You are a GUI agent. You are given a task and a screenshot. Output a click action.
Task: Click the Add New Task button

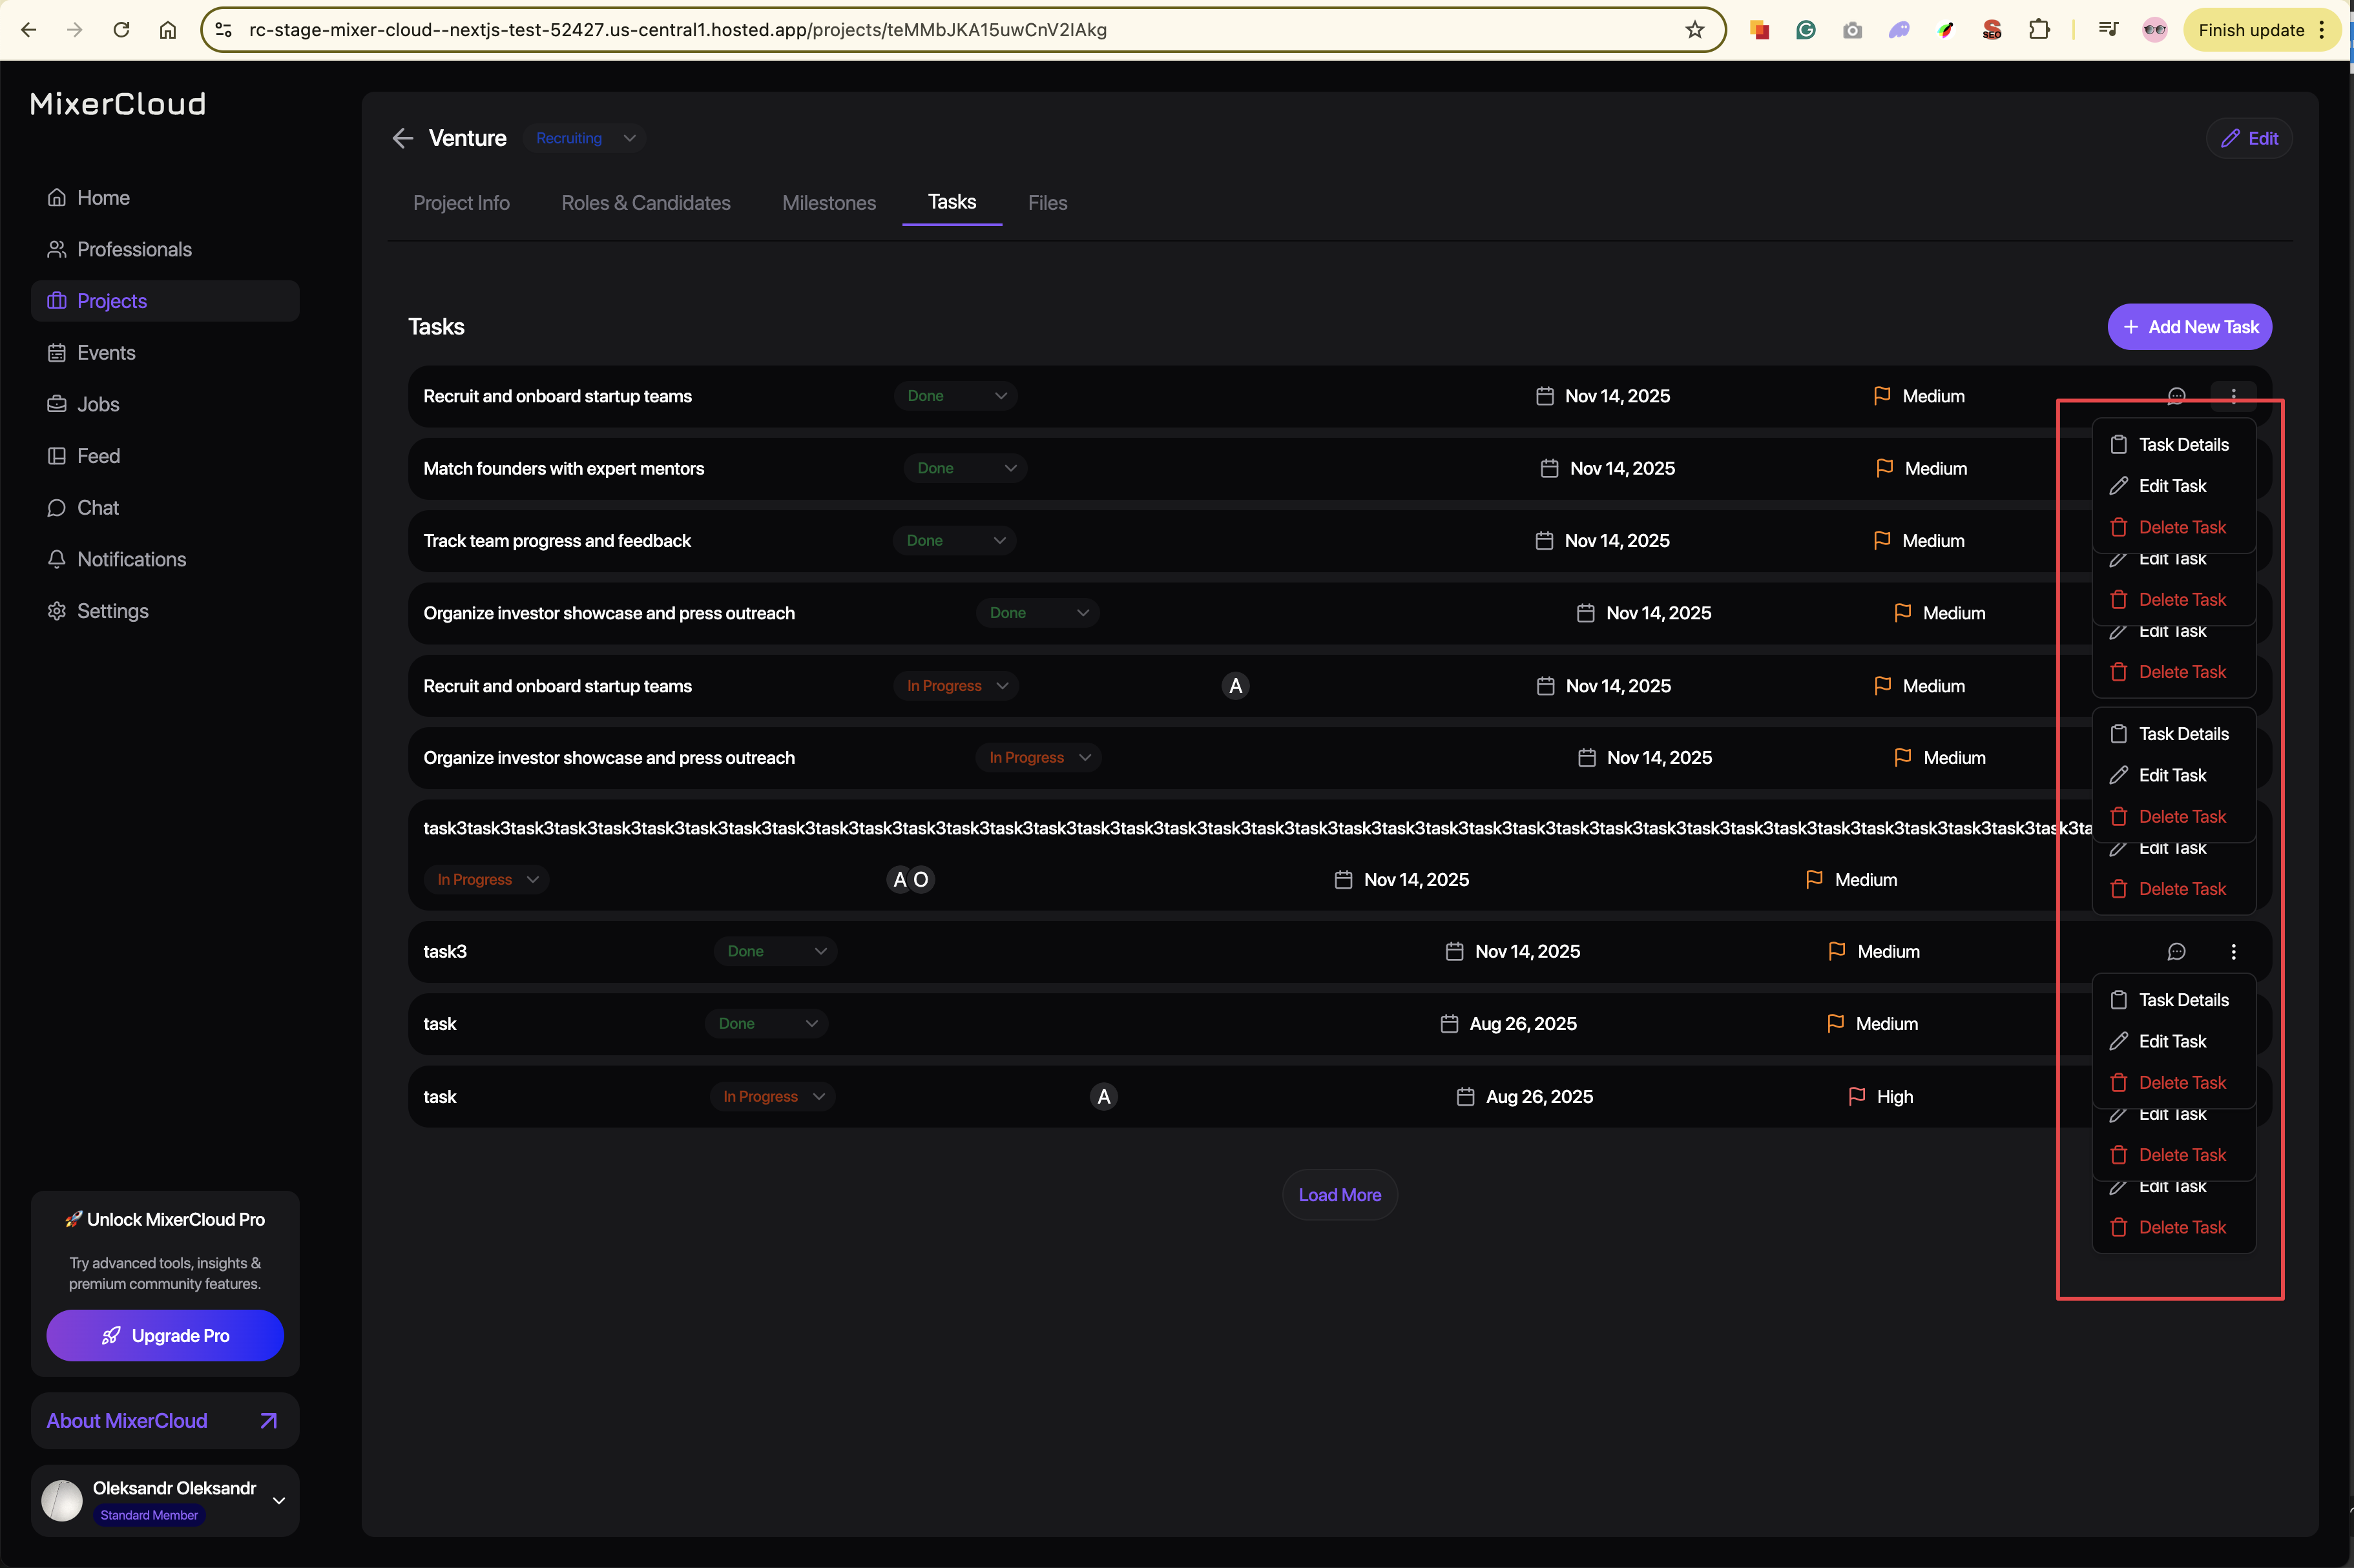(2189, 327)
